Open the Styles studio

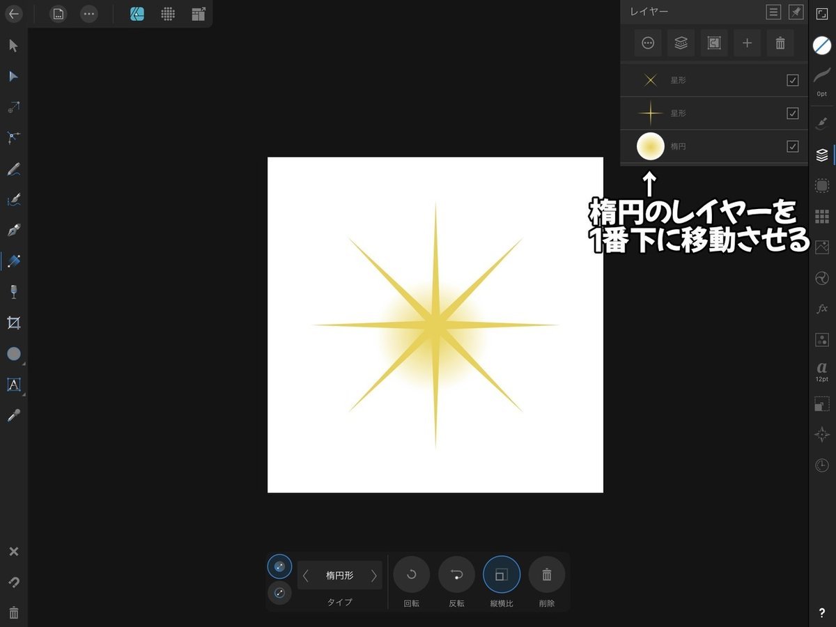(x=822, y=339)
